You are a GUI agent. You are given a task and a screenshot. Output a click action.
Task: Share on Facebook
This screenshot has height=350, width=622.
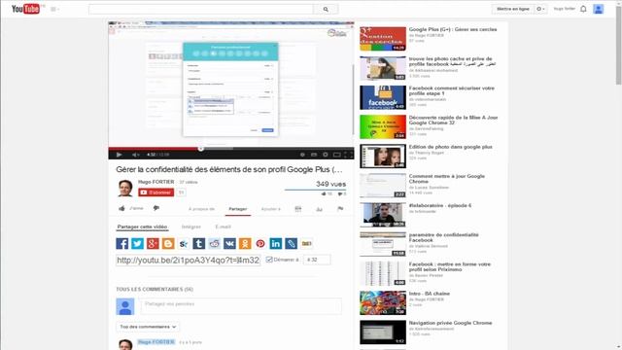click(x=122, y=243)
